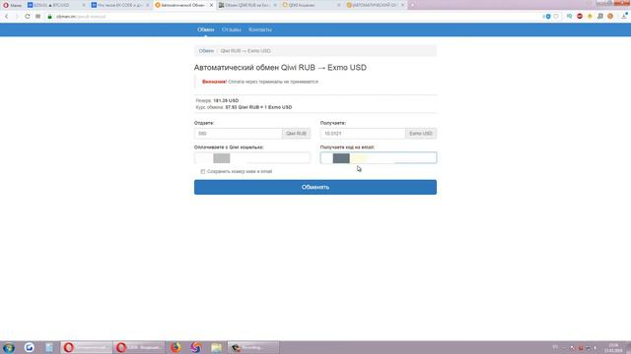The width and height of the screenshot is (631, 354).
Task: Open the Обмен navigation menu item
Action: tap(206, 29)
